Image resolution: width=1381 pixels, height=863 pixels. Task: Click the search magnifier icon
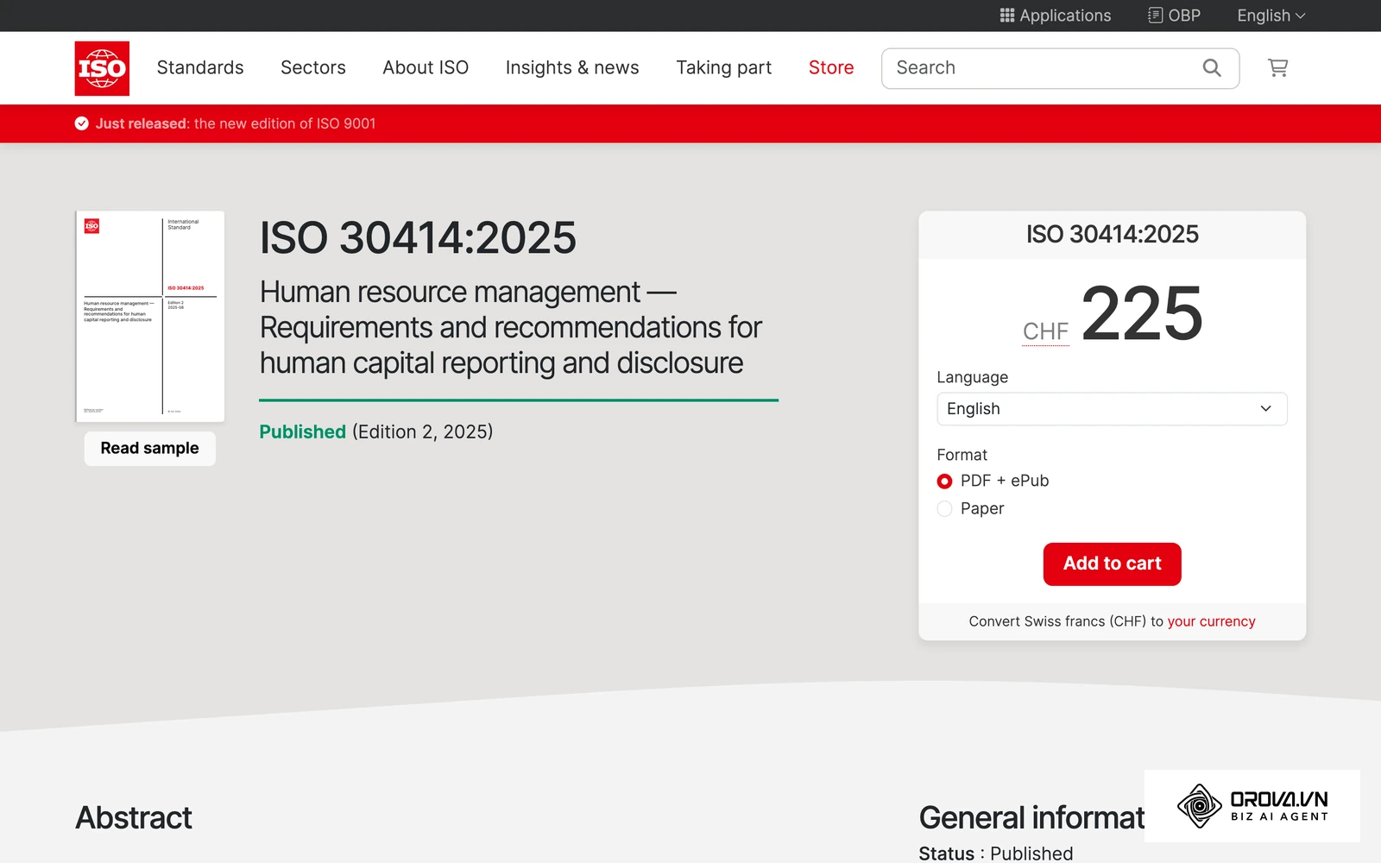(x=1212, y=68)
